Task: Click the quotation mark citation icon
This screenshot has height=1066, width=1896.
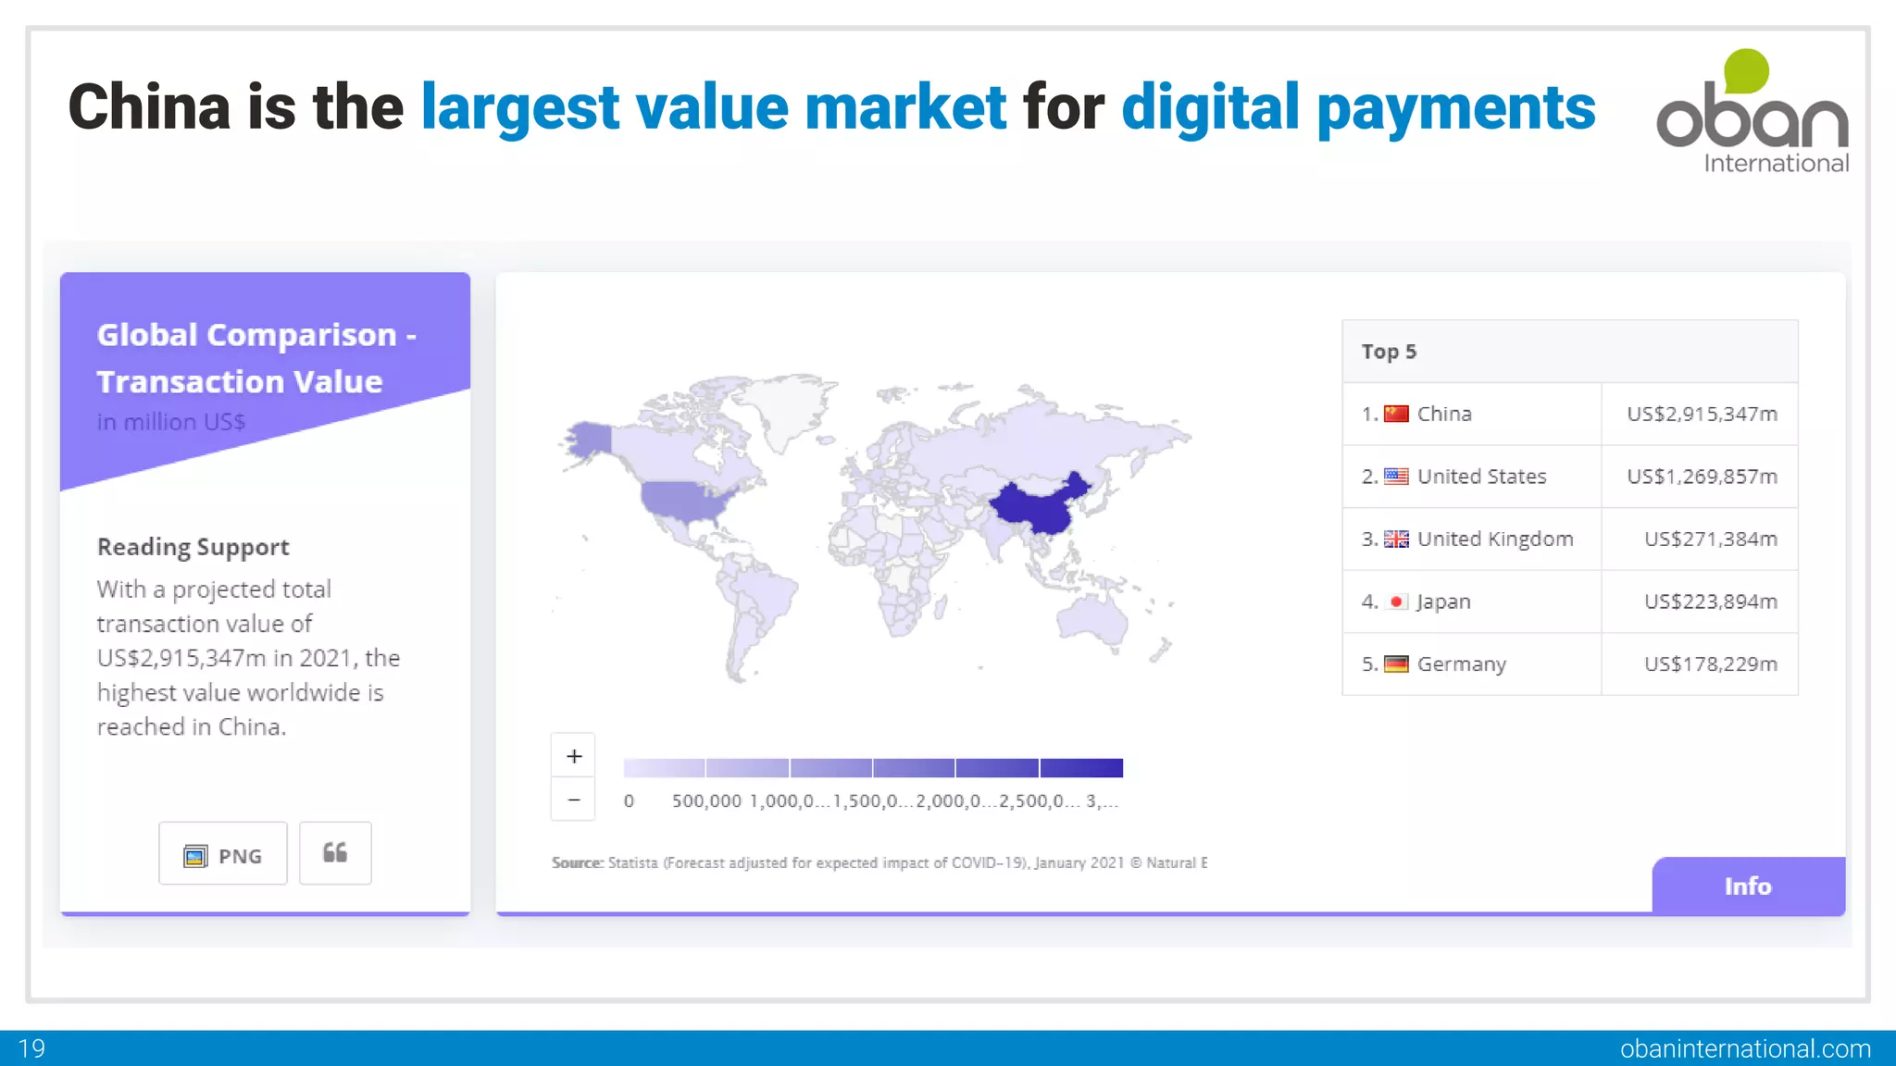Action: click(335, 853)
